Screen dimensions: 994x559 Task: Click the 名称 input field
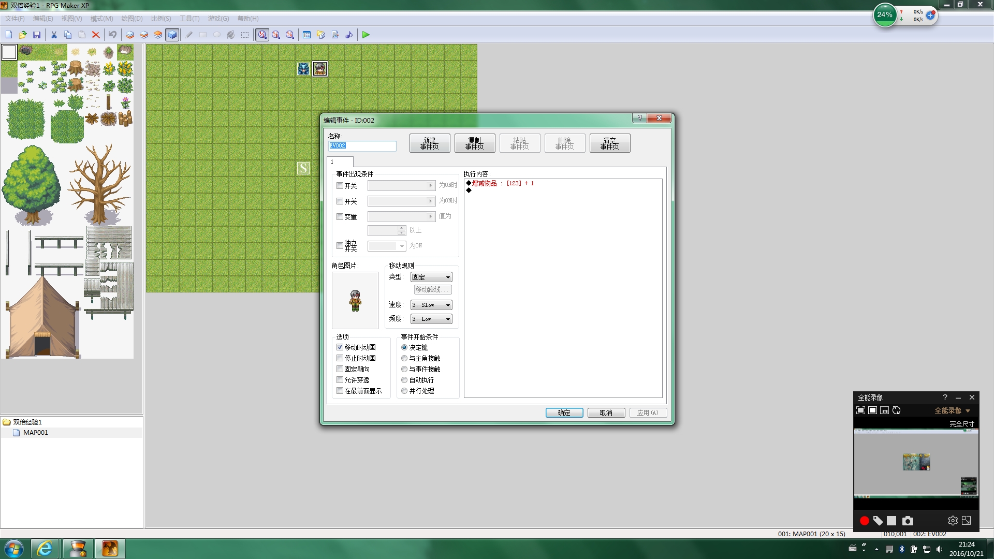[362, 146]
